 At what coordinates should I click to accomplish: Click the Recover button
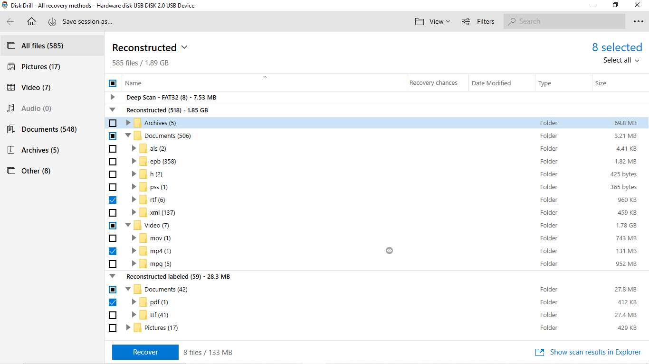pos(145,352)
